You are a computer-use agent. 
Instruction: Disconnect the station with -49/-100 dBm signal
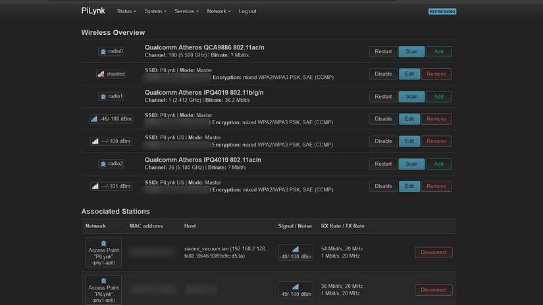[x=434, y=290]
